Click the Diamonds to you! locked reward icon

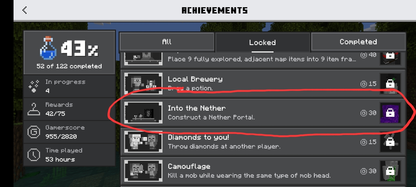pos(390,142)
